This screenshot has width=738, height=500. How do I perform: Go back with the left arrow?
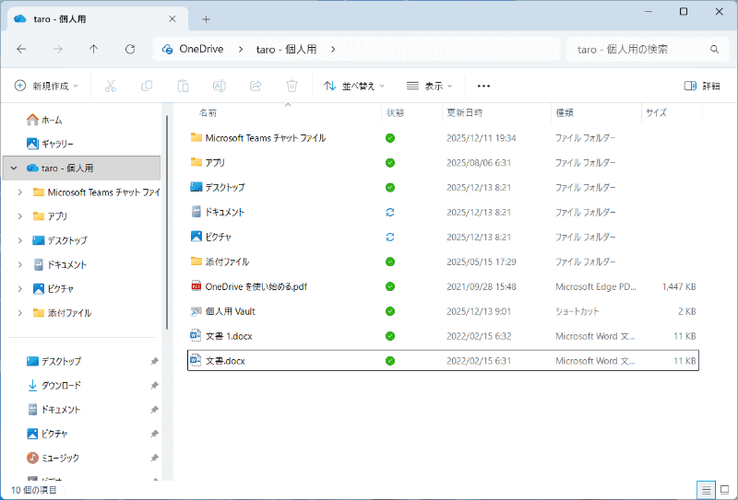point(21,50)
